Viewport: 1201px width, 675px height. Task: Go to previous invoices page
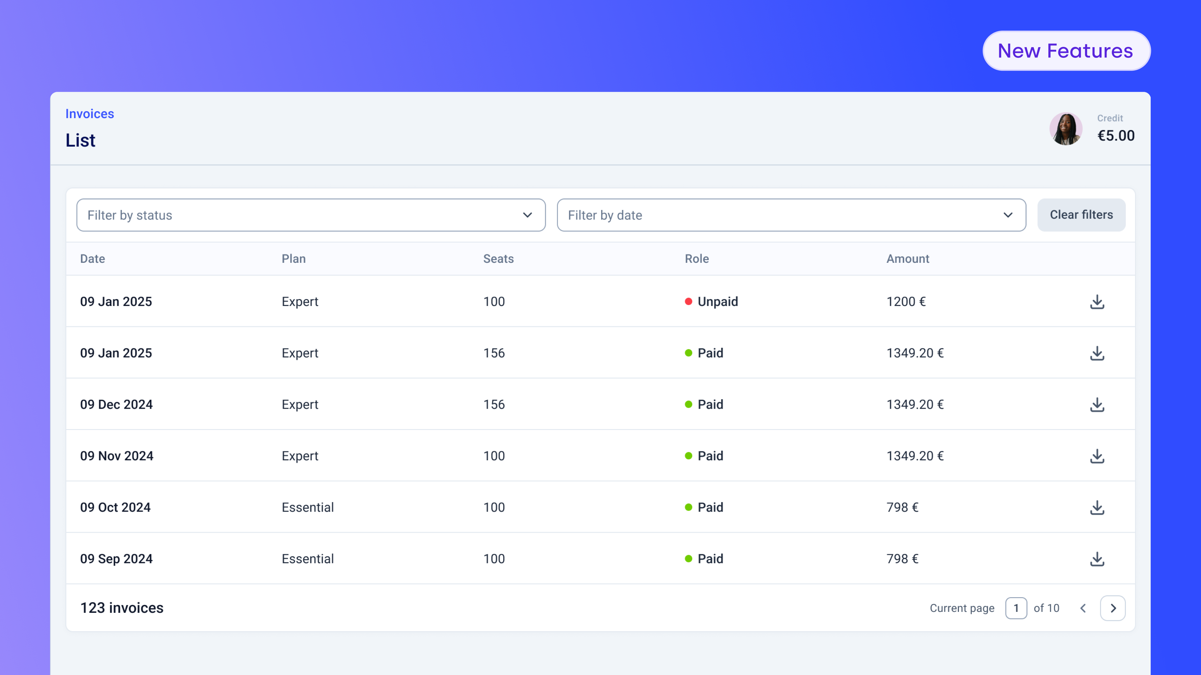point(1083,608)
